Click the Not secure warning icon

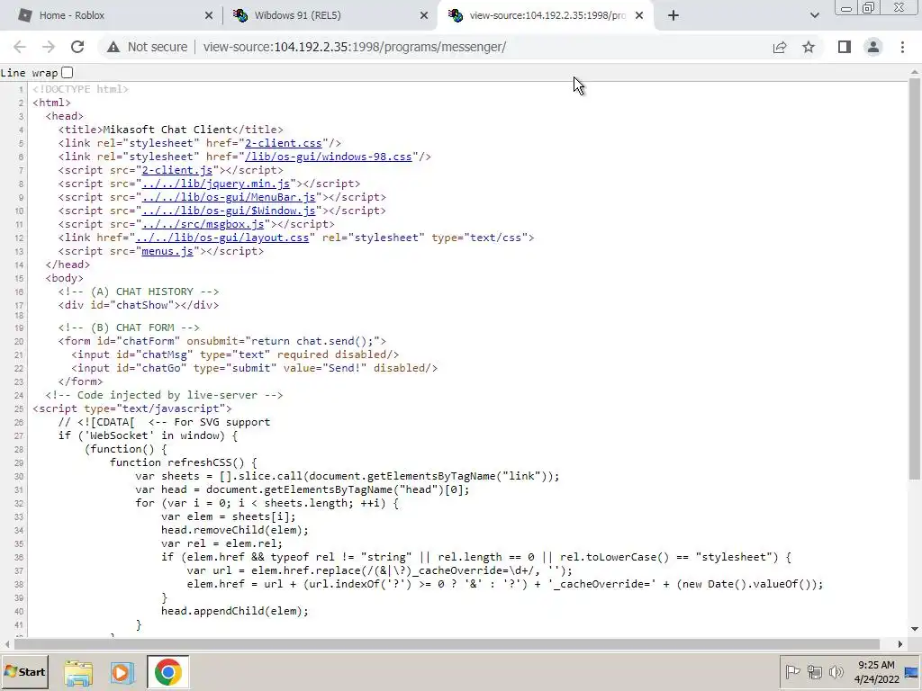tap(113, 47)
